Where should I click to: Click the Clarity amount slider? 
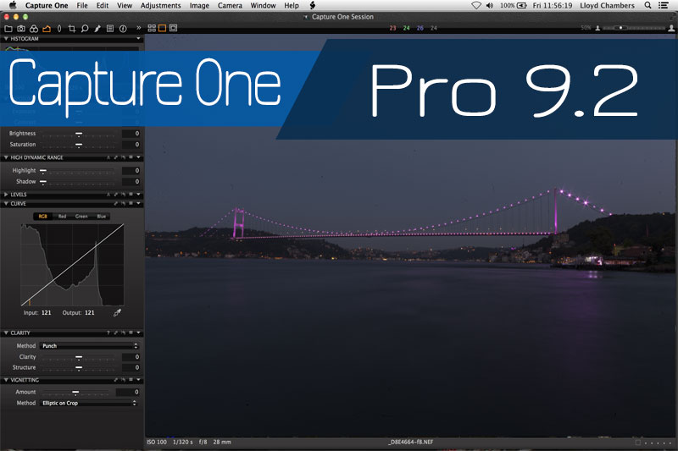pos(79,357)
